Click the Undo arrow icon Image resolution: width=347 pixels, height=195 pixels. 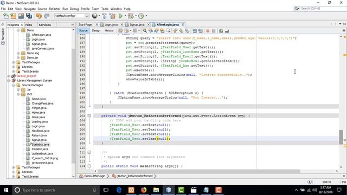click(39, 16)
